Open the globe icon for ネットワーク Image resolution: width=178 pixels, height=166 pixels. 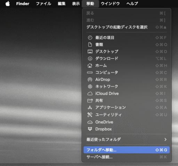[90, 86]
